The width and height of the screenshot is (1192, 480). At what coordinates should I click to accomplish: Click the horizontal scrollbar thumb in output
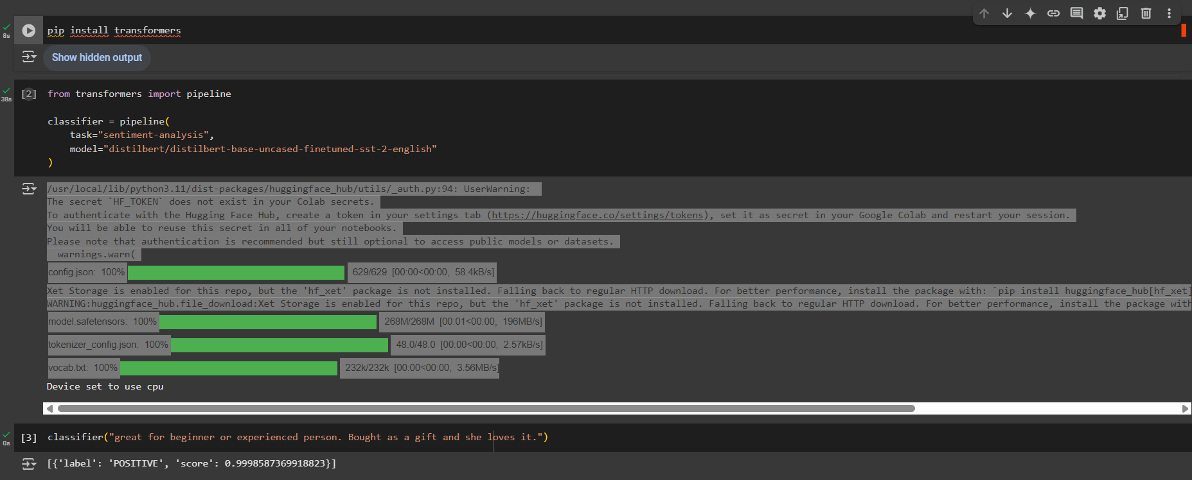coord(486,409)
